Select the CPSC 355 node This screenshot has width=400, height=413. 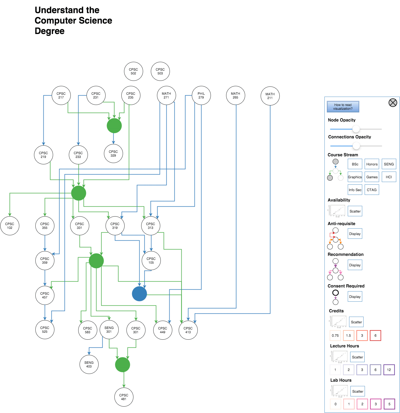pyautogui.click(x=45, y=226)
